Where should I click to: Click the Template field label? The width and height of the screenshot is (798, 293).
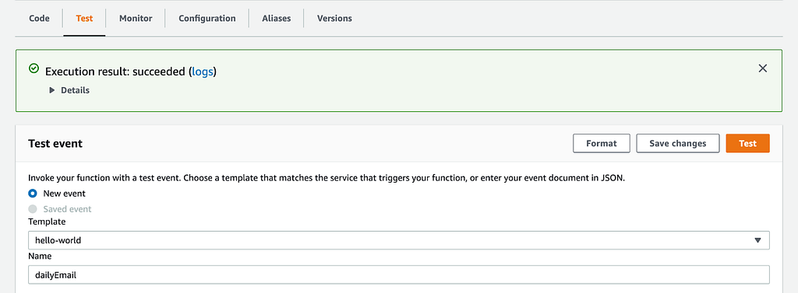(47, 222)
